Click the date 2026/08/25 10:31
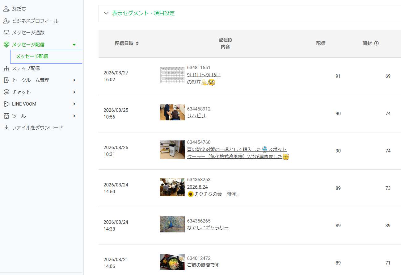 click(116, 151)
